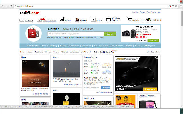Viewport: 183px width, 114px height.
Task: Open the Electronics category
Action: [x=74, y=46]
